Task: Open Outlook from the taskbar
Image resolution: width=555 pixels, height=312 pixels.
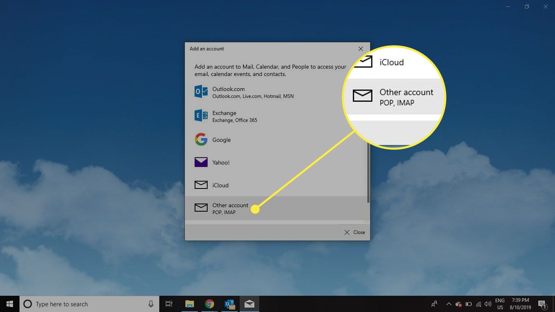Action: coord(230,304)
